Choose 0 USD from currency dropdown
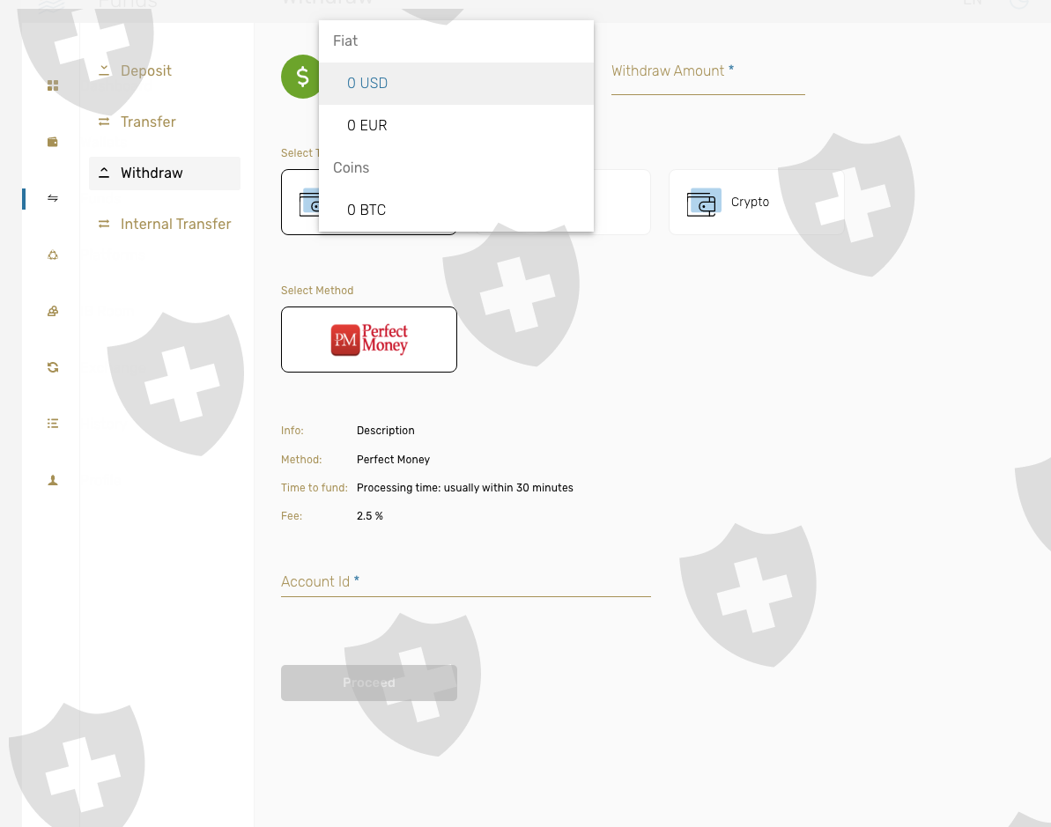This screenshot has height=827, width=1051. (x=455, y=83)
